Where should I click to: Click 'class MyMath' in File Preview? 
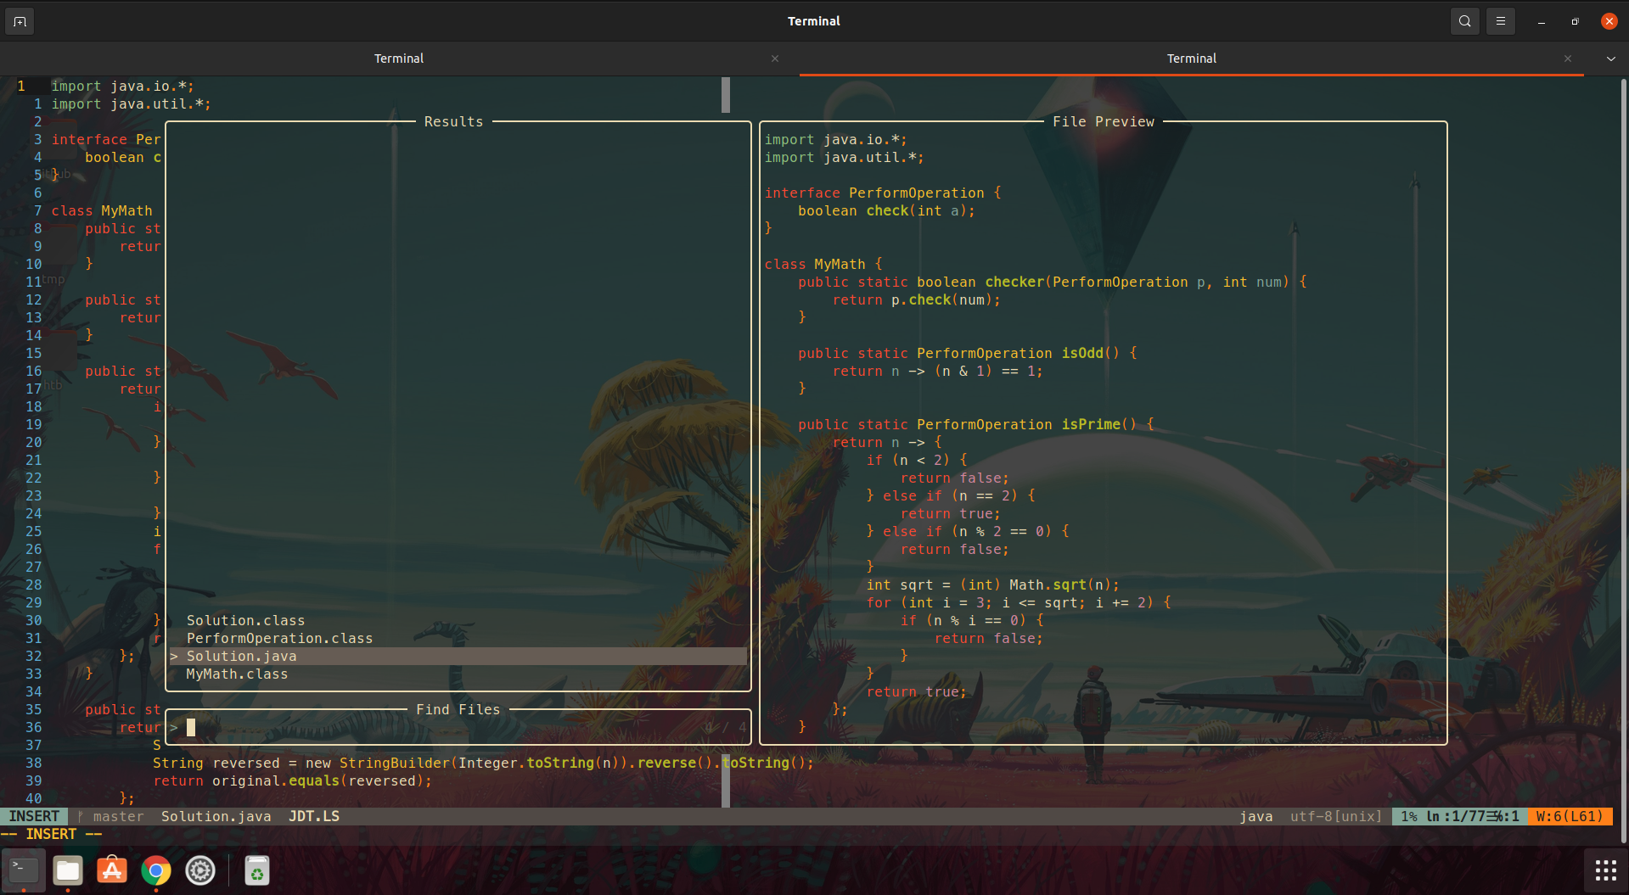click(x=815, y=264)
